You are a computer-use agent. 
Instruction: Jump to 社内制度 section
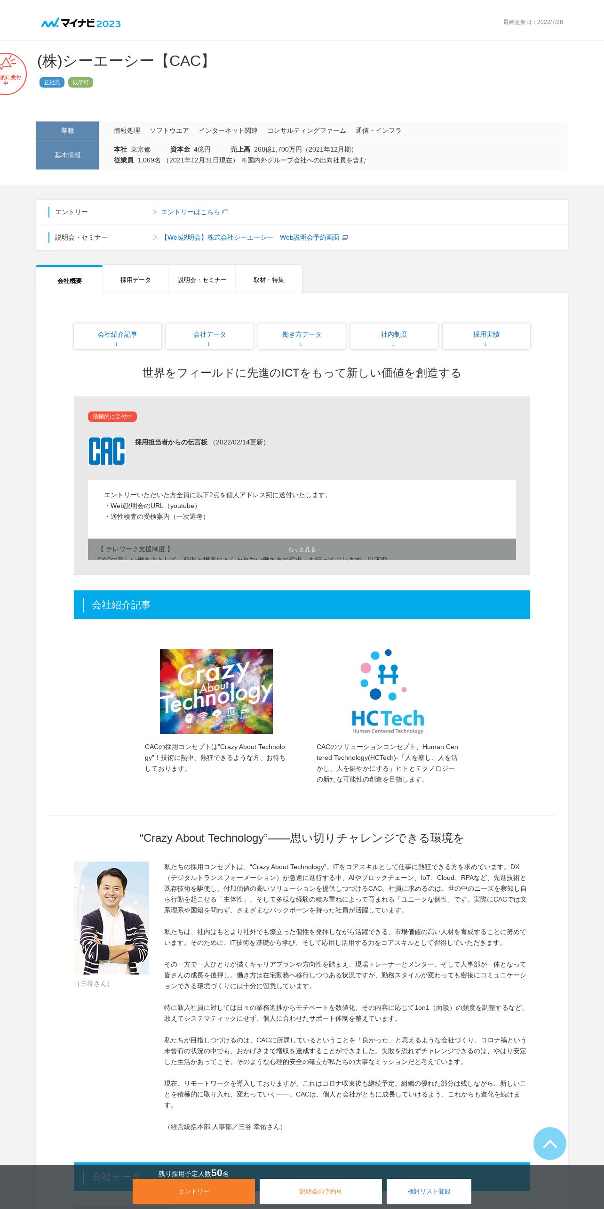coord(394,337)
